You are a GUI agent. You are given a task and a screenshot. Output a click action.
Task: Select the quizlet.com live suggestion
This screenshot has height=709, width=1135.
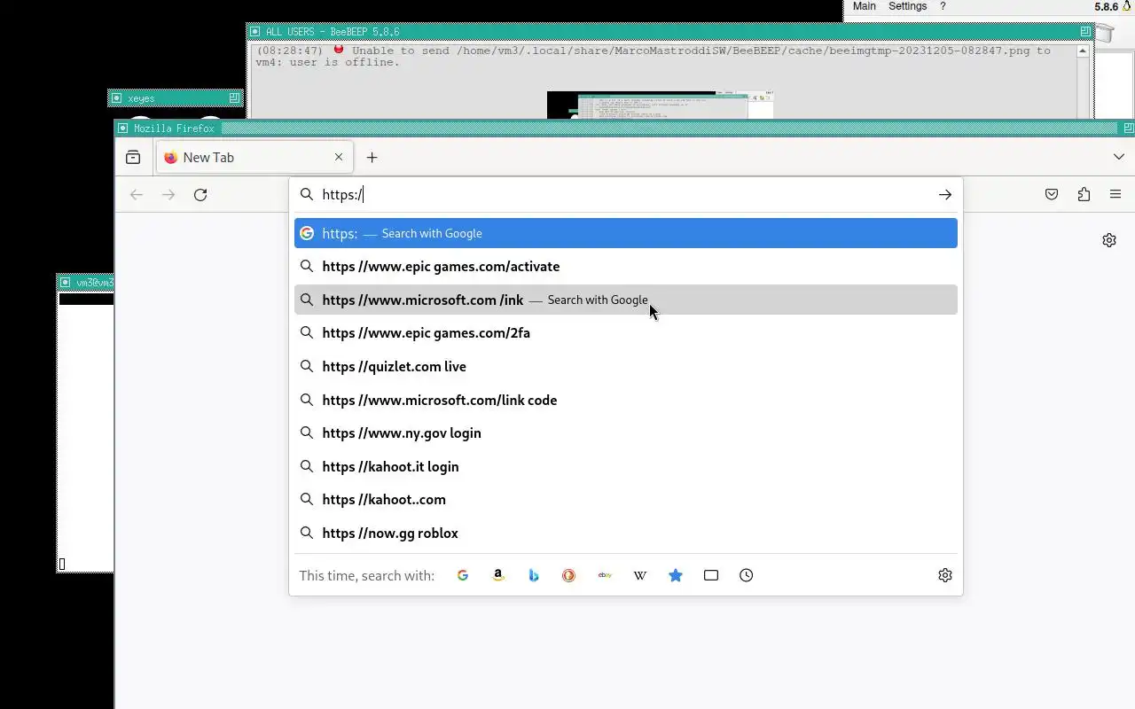[x=626, y=366]
